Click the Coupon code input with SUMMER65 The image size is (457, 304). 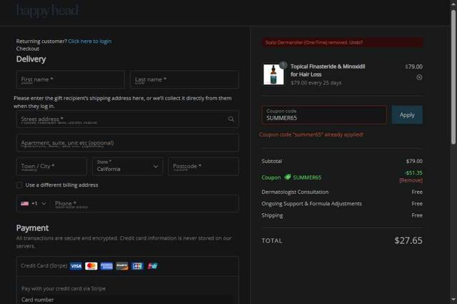pos(324,115)
